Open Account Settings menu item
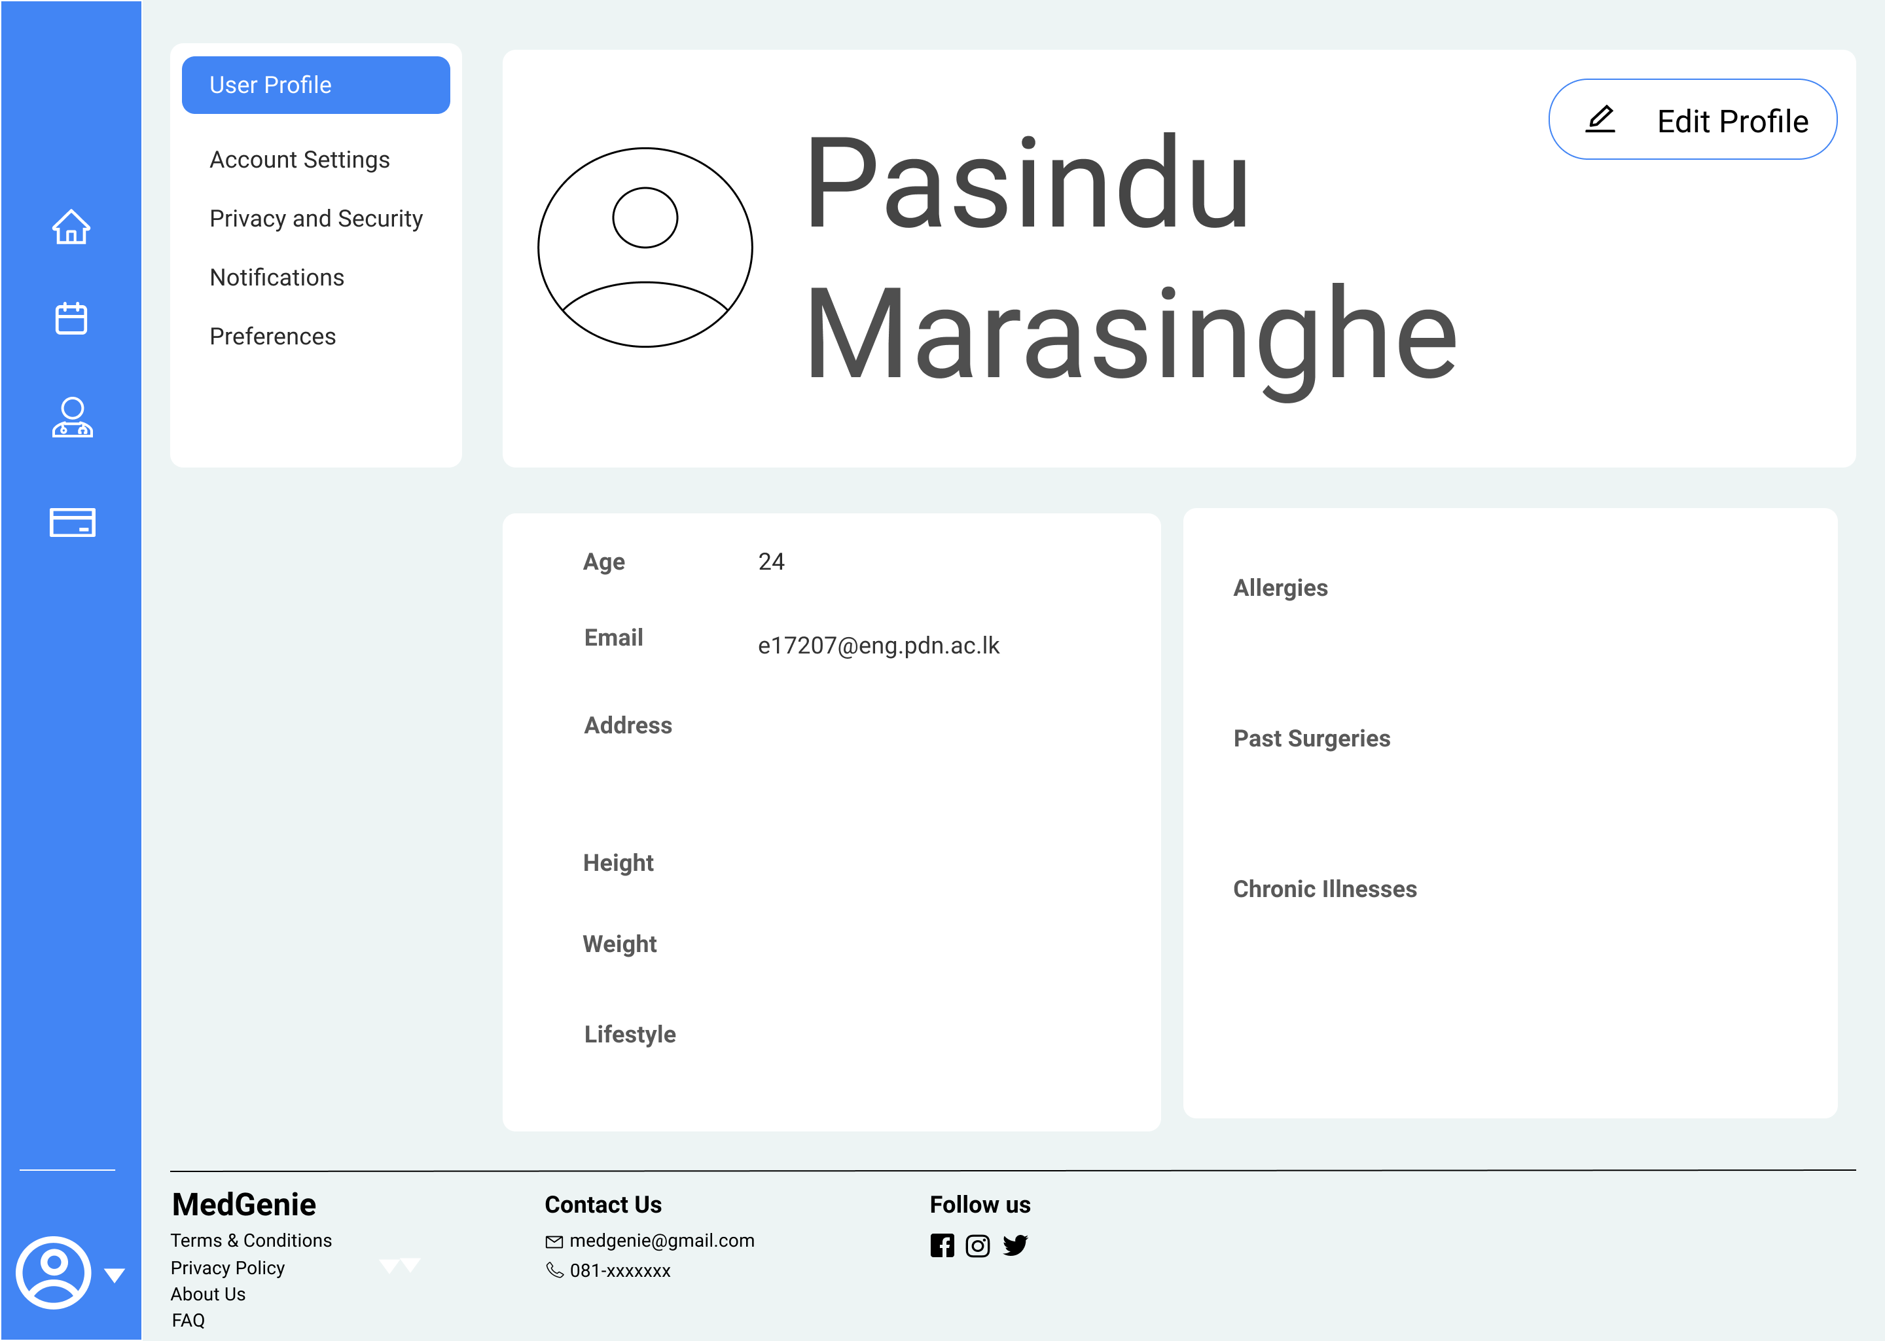This screenshot has width=1885, height=1341. click(x=300, y=159)
